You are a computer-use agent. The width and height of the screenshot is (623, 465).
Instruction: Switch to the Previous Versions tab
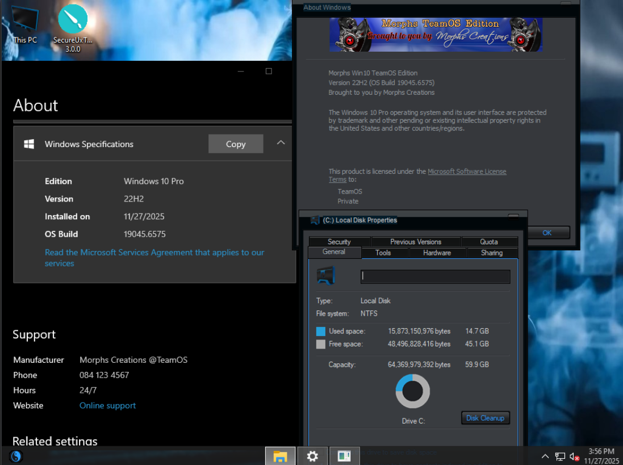[416, 242]
